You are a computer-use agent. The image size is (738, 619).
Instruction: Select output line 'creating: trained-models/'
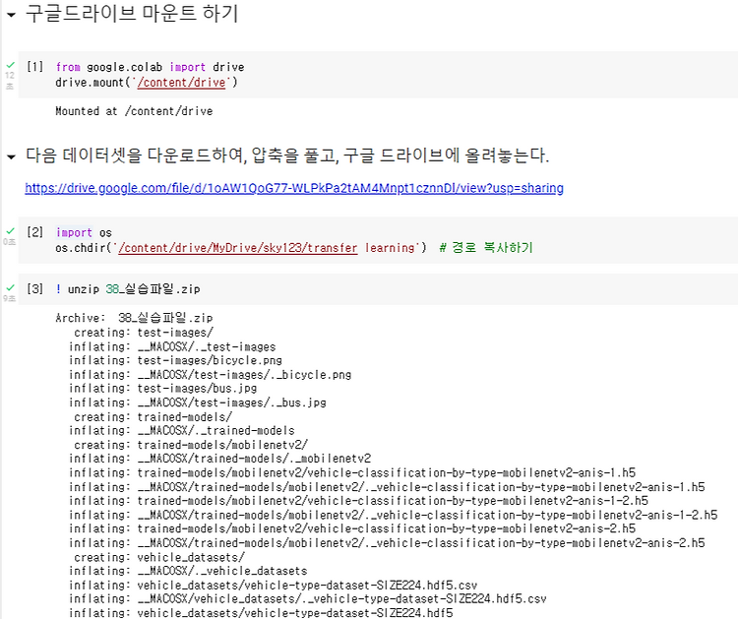[x=153, y=417]
